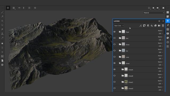Select the Ice folder mask thumbnail
Viewport: 170px width, 96px height.
click(x=123, y=50)
